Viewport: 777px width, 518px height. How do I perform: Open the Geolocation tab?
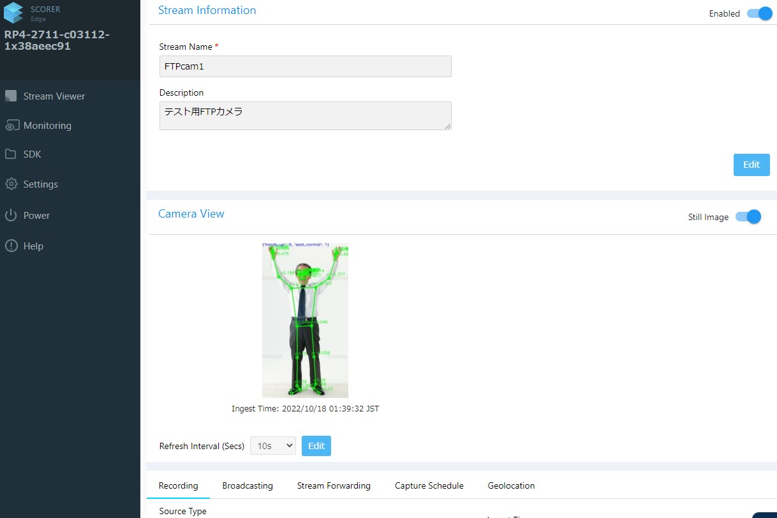click(x=511, y=485)
